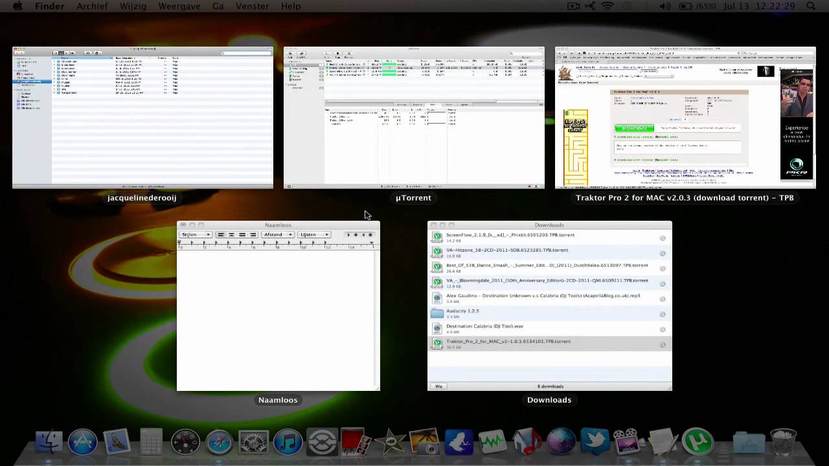Open the Traktor circular-logo dock icon
The width and height of the screenshot is (829, 466).
pos(322,442)
